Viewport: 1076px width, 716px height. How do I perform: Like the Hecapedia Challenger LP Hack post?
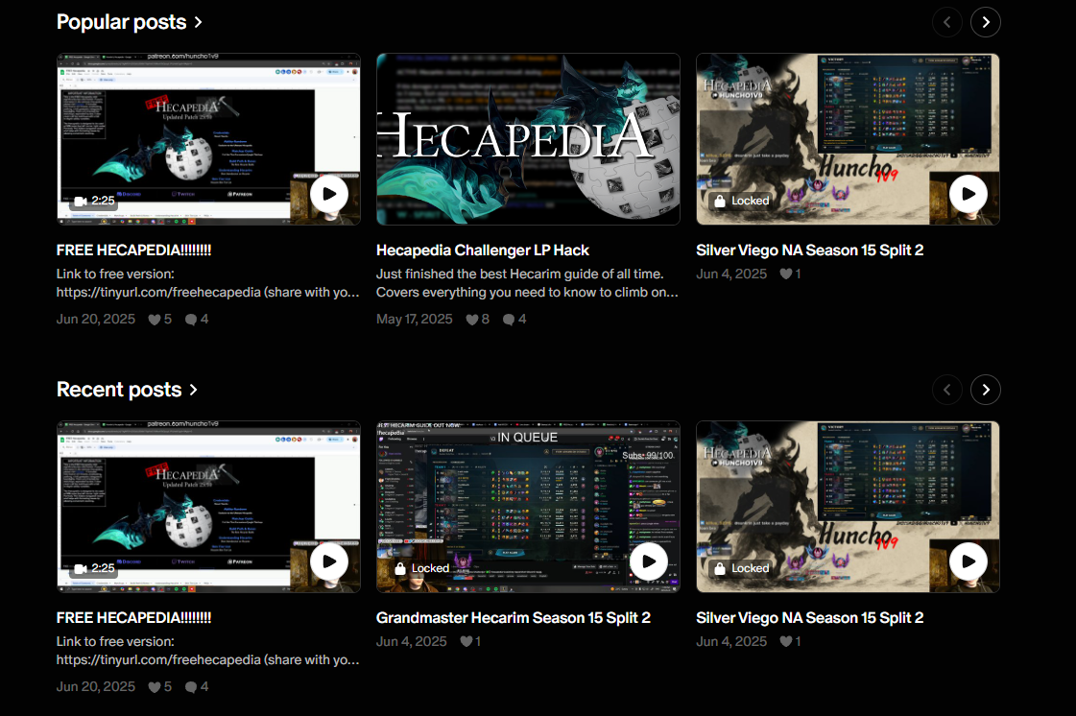point(473,319)
